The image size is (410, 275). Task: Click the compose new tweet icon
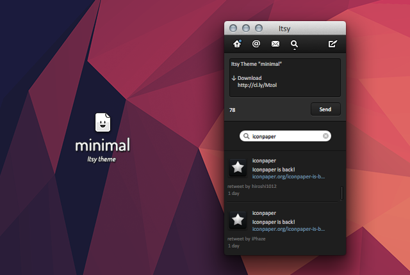(x=332, y=43)
